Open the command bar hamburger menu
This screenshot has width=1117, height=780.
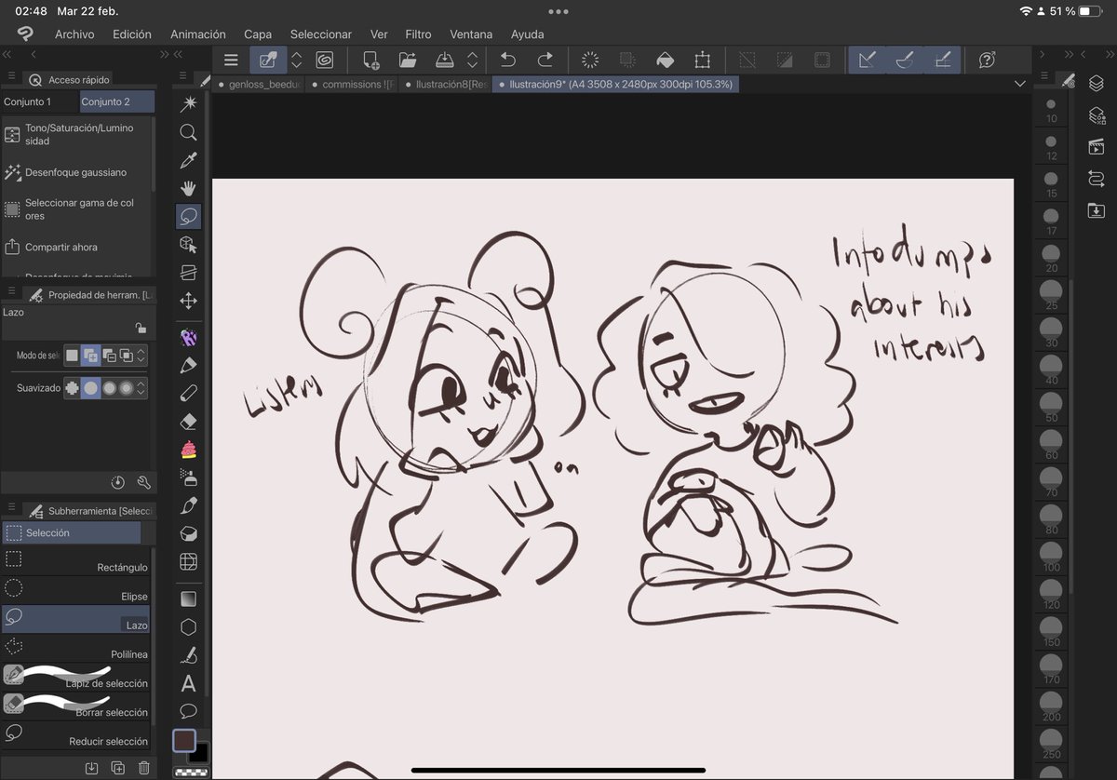pyautogui.click(x=231, y=61)
